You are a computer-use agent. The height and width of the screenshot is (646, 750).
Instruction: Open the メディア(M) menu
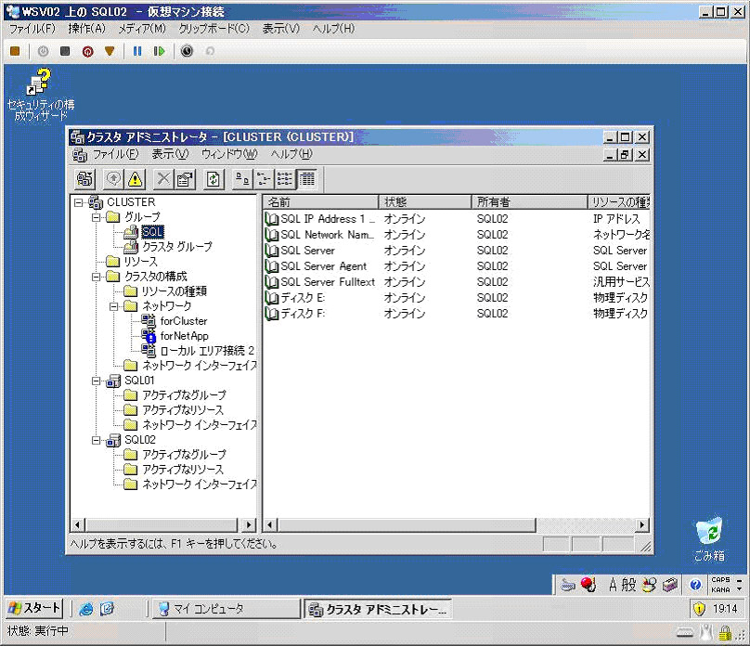coord(141,29)
